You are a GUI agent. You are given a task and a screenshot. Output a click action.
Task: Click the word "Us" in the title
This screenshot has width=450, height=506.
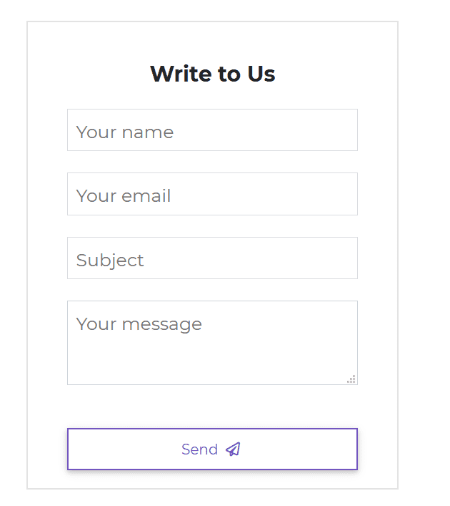pos(261,74)
